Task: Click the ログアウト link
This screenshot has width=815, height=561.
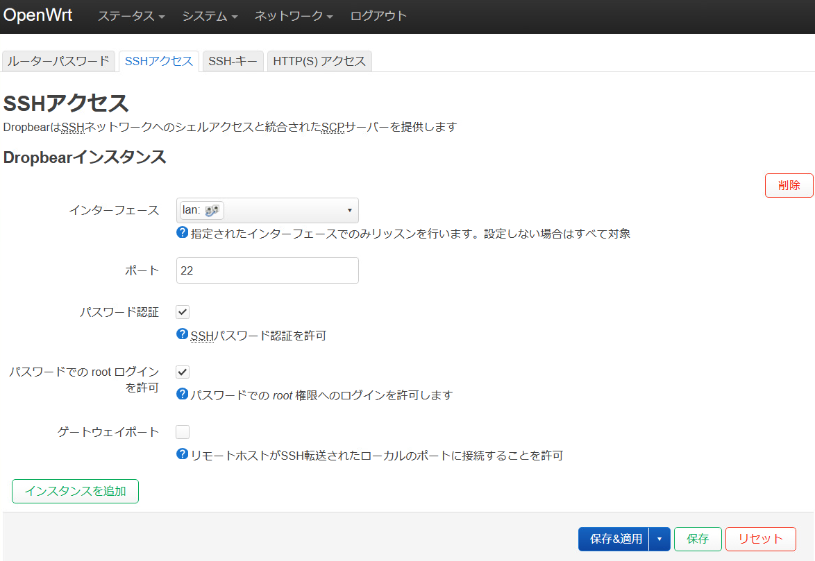Action: pos(378,16)
